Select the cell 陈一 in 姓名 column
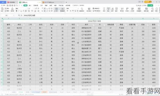Viewport: 160px width, 96px height. pos(41,28)
